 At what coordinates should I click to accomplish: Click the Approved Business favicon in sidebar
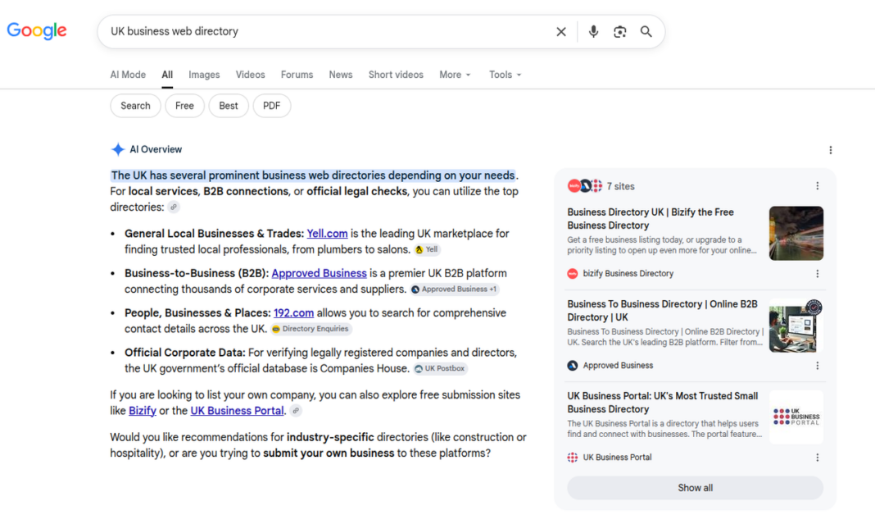573,366
